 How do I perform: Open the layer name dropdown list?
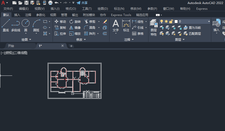(x=209, y=21)
